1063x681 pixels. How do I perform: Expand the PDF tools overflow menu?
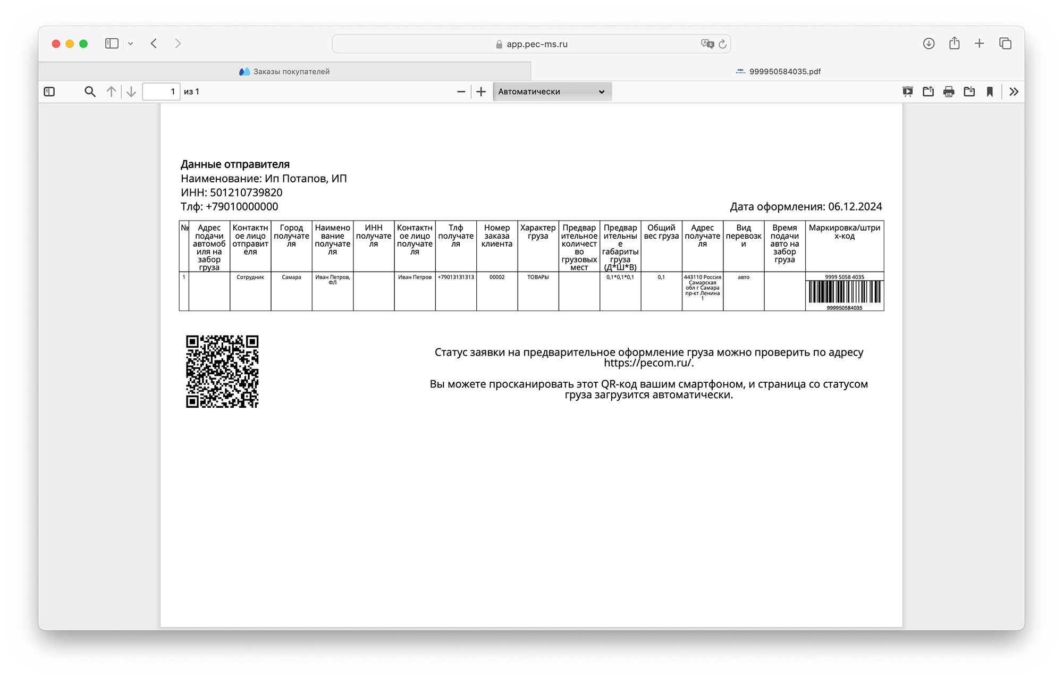click(x=1014, y=92)
